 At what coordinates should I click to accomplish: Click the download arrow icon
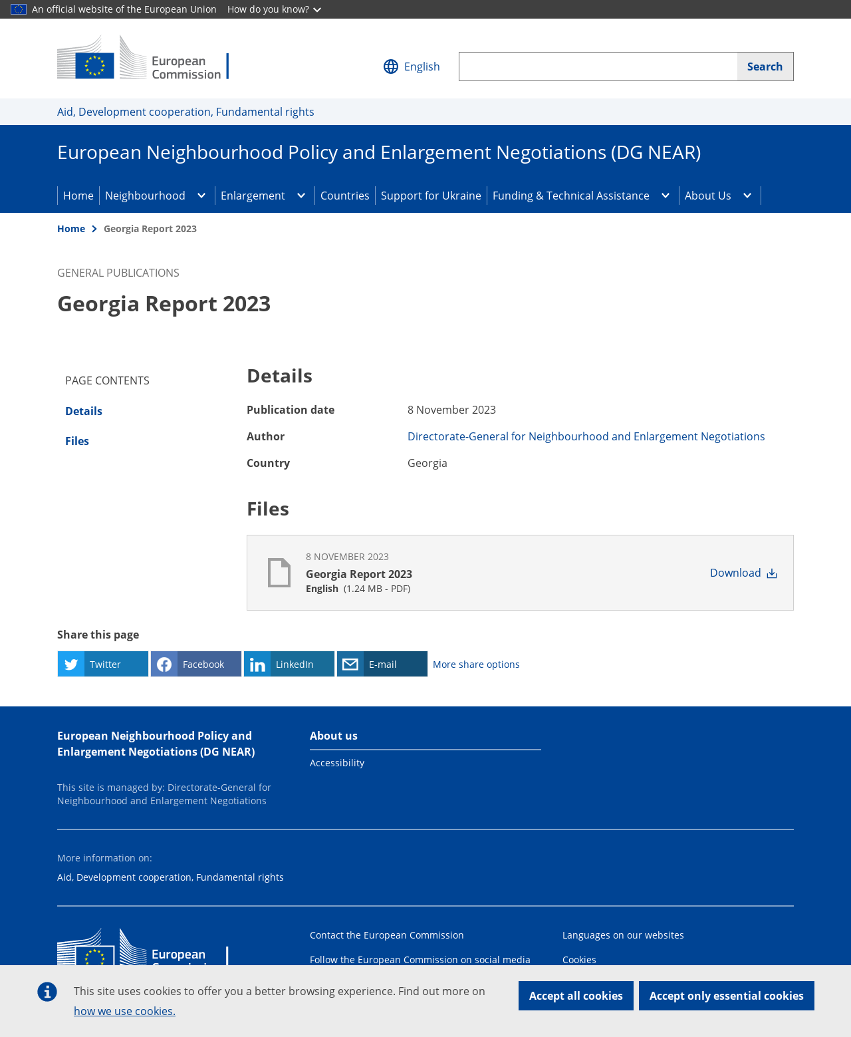point(772,573)
